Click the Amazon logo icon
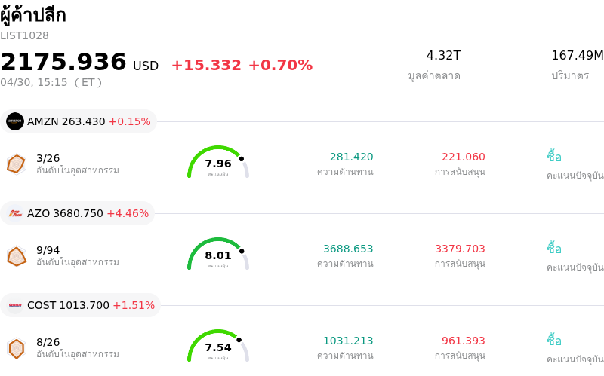Viewport: 604px width, 376px height. click(x=15, y=121)
